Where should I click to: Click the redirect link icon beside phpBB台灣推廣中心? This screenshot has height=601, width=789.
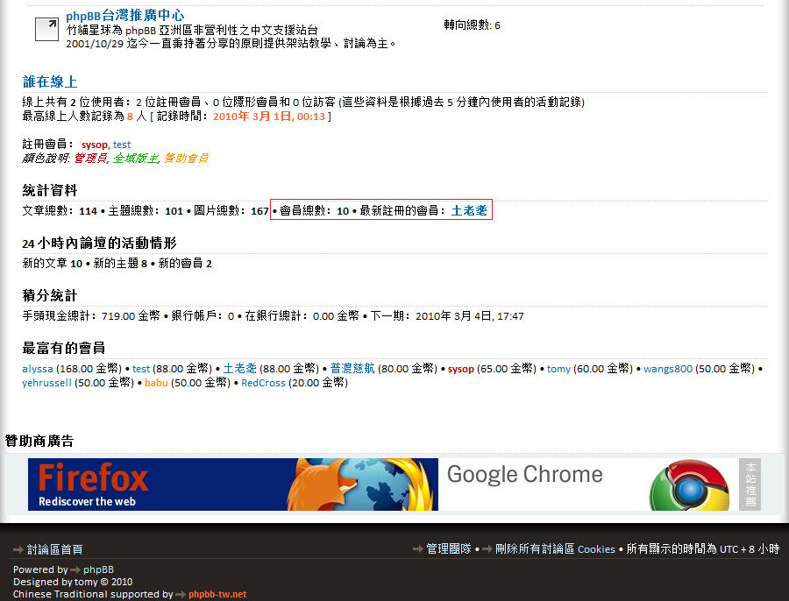tap(46, 30)
